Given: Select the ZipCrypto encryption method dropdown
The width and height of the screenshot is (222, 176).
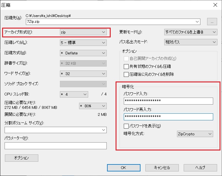Looking at the screenshot, I should tap(195, 134).
